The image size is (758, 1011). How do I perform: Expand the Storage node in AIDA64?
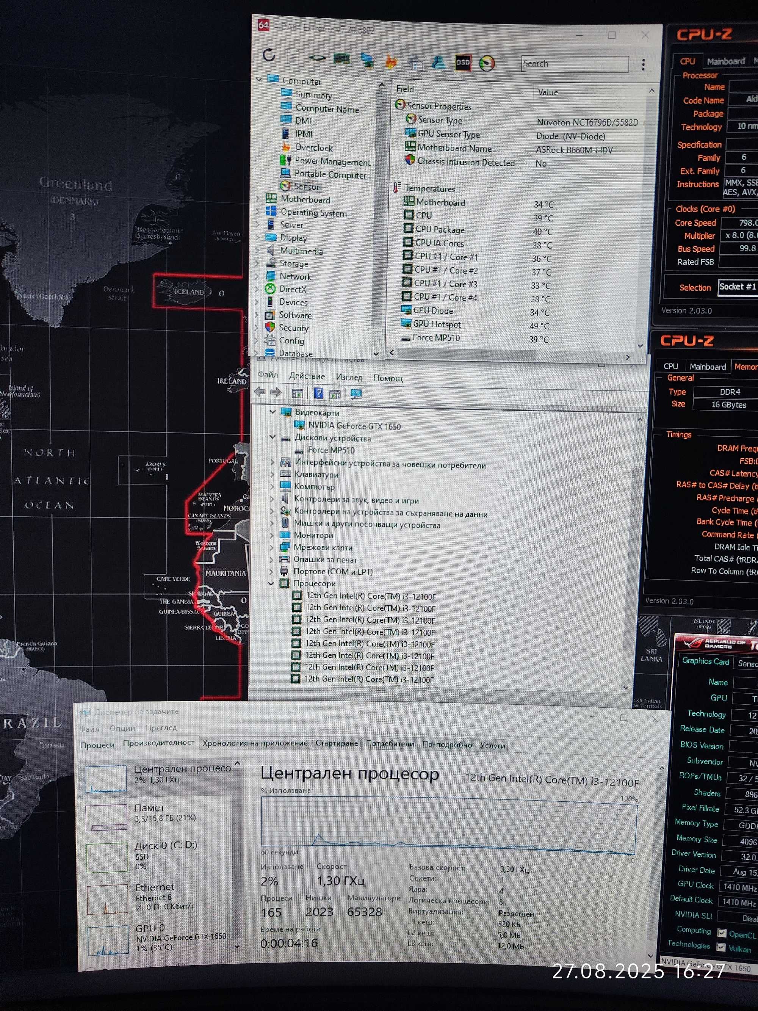(x=257, y=263)
